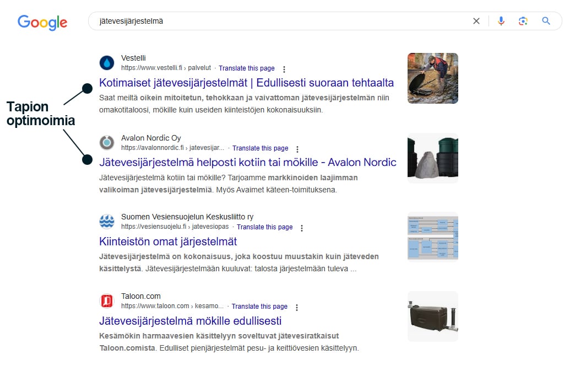575x376 pixels.
Task: Click the Suomen Vesiensuojelun Keskusliitto favicon
Action: [107, 222]
